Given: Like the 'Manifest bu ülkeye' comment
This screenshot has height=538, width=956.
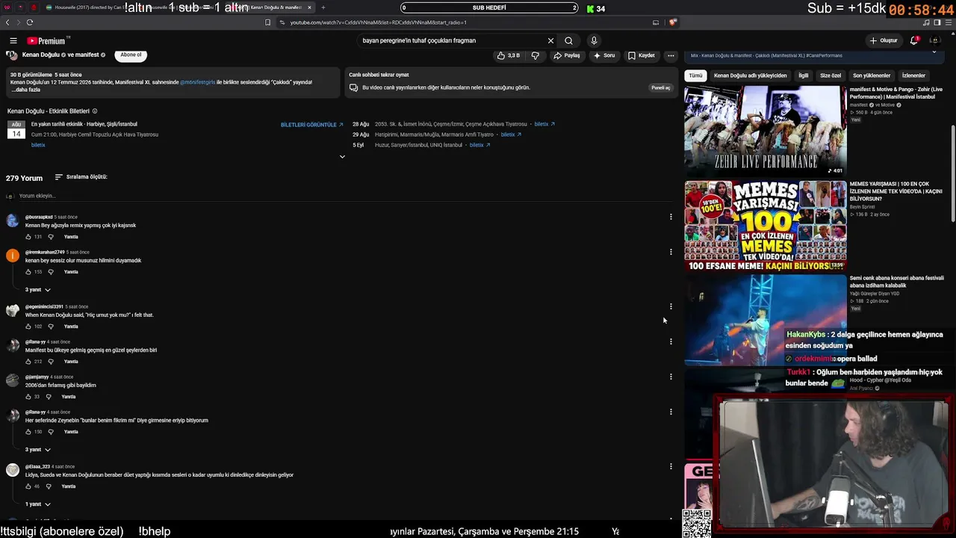Looking at the screenshot, I should pyautogui.click(x=28, y=362).
